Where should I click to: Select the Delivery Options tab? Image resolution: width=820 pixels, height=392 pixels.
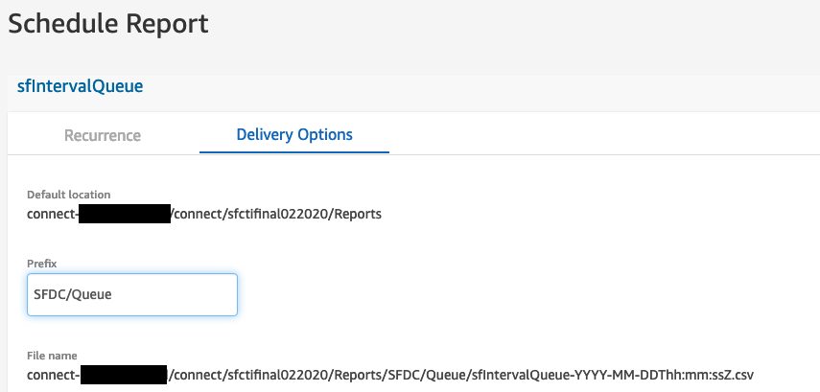[294, 135]
